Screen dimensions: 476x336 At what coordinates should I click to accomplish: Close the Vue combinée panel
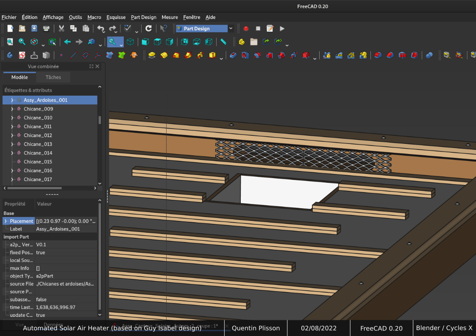coord(97,66)
